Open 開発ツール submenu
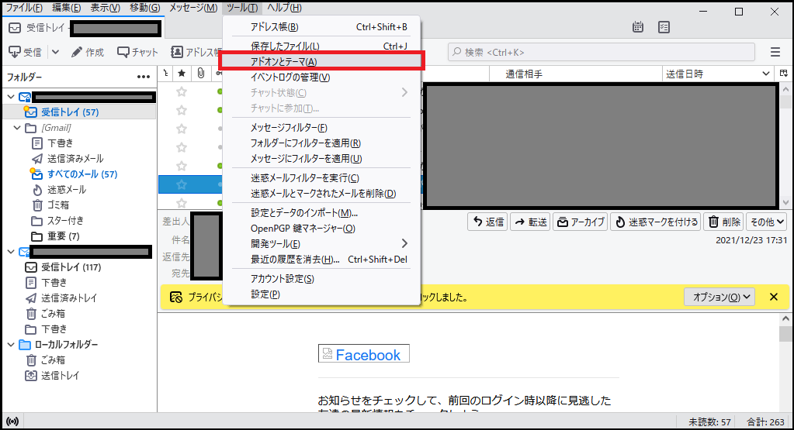 tap(321, 243)
